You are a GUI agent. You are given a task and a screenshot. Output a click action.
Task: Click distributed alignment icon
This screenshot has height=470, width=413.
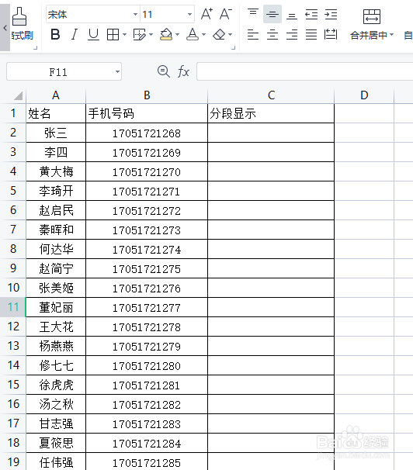click(331, 34)
